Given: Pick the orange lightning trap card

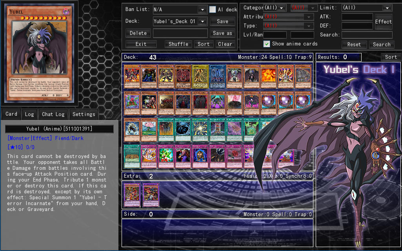Looking at the screenshot, I should [x=149, y=156].
